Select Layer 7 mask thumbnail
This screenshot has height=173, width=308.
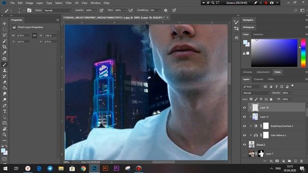pos(261,154)
